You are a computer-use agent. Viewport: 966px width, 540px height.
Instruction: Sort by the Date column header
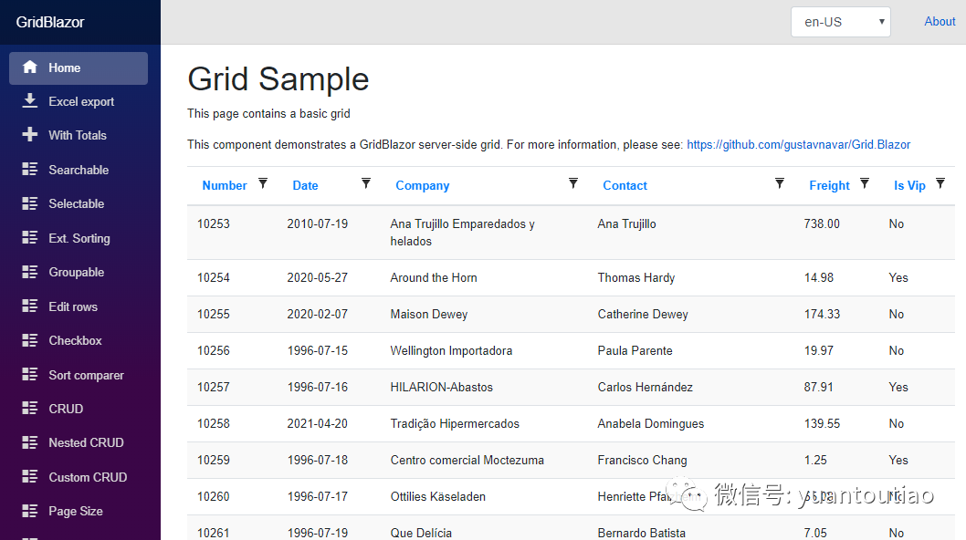click(305, 185)
